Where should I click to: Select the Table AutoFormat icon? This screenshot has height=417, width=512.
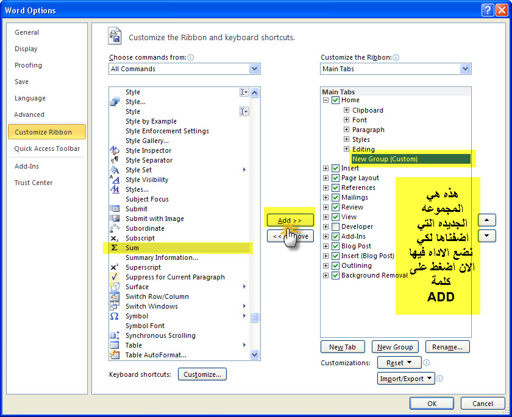coord(115,355)
